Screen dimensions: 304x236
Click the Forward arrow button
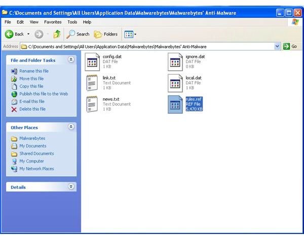pyautogui.click(x=39, y=34)
